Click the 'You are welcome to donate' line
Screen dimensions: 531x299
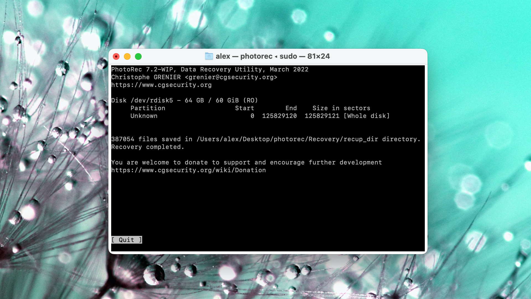point(246,163)
